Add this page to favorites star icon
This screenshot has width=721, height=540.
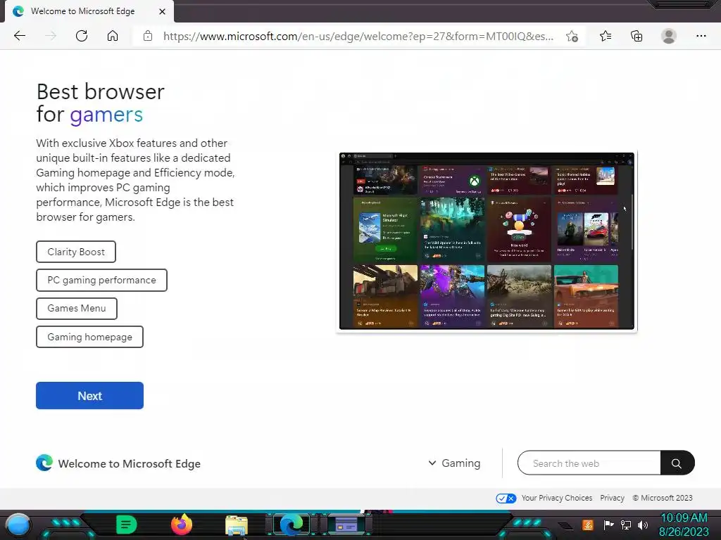pos(572,37)
